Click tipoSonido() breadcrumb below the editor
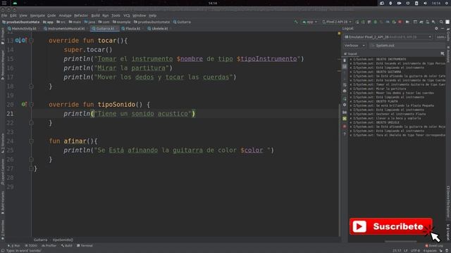Image resolution: width=451 pixels, height=253 pixels. coord(63,240)
